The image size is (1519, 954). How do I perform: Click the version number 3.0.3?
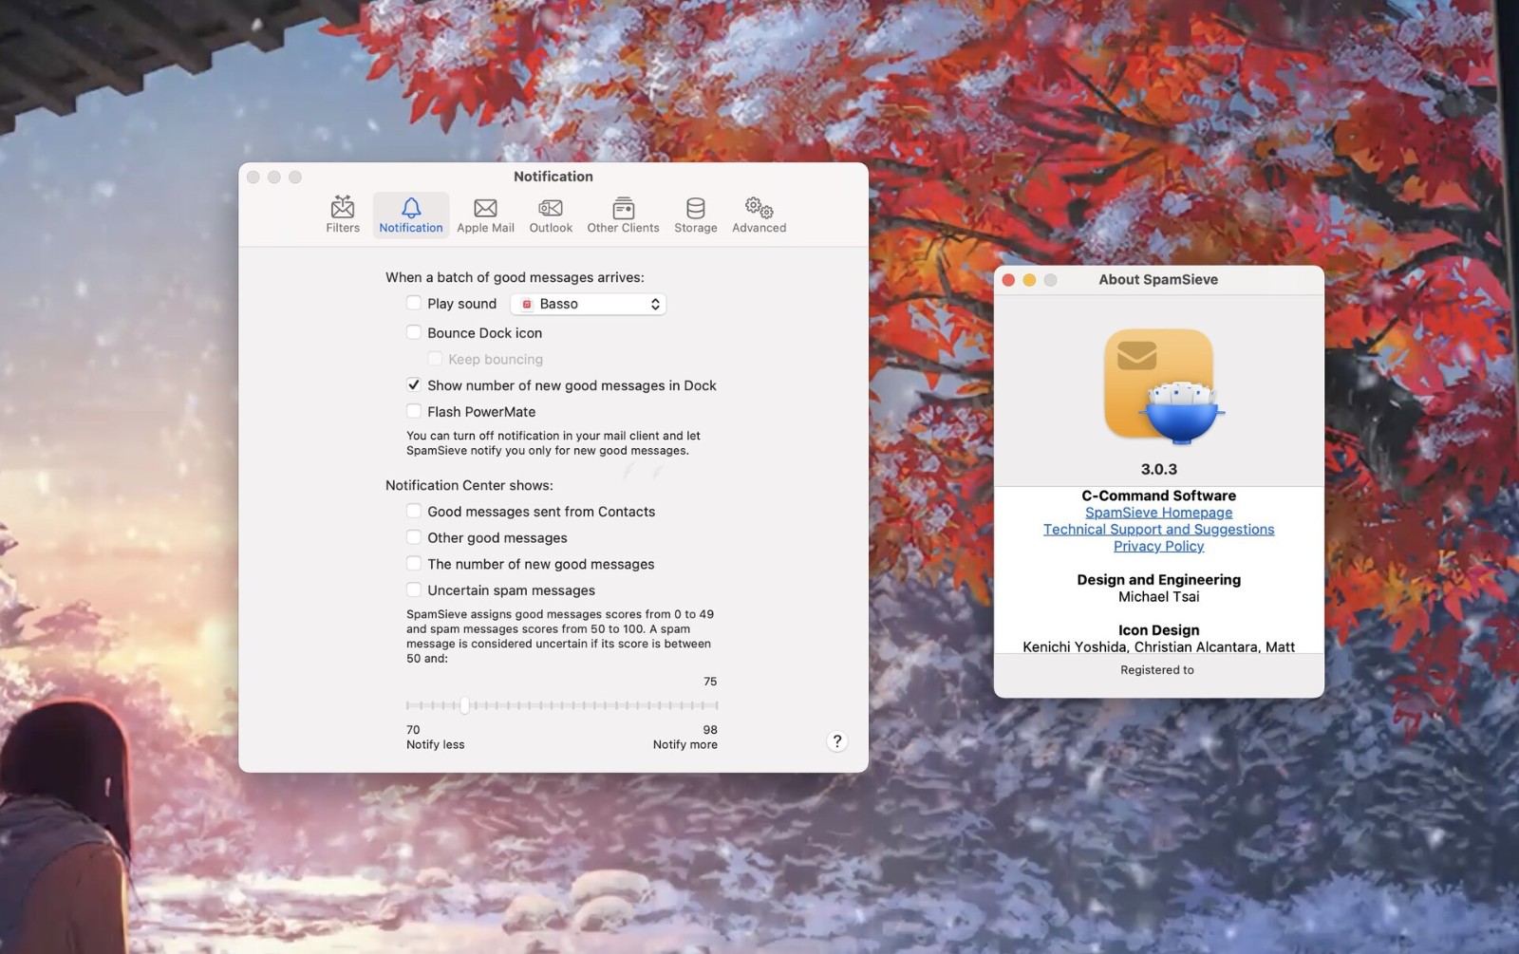click(x=1158, y=469)
